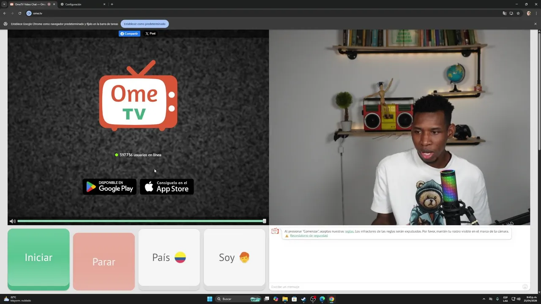Image resolution: width=541 pixels, height=304 pixels.
Task: Click the Chrome icon in the taskbar
Action: (331, 299)
